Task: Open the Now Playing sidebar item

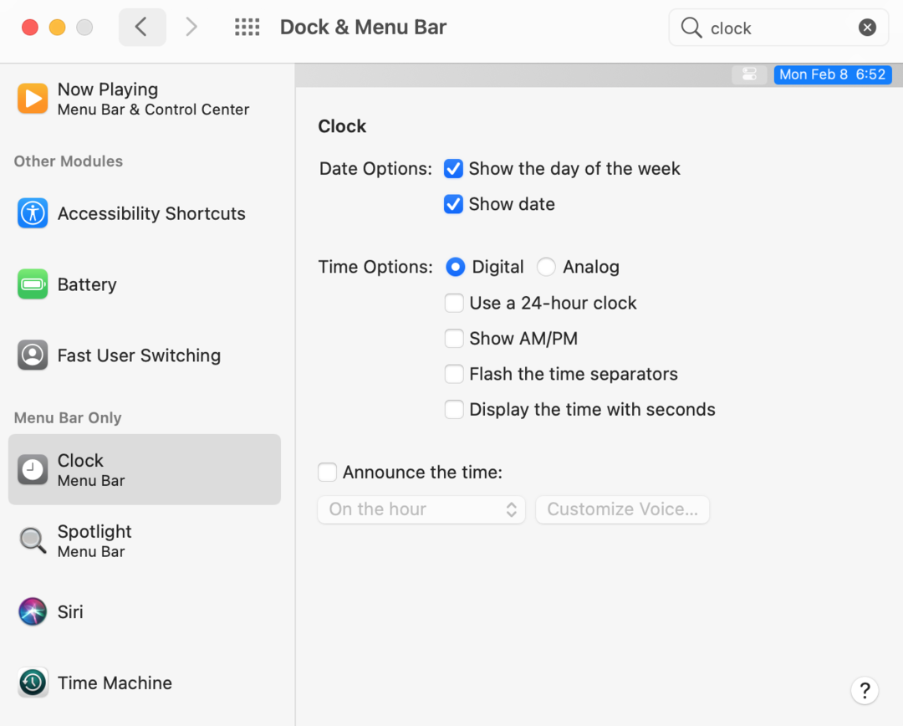Action: click(144, 99)
